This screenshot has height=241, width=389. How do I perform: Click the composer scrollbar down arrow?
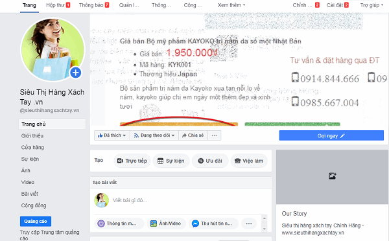click(265, 229)
